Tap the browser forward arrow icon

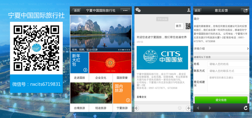pyautogui.click(x=210, y=108)
